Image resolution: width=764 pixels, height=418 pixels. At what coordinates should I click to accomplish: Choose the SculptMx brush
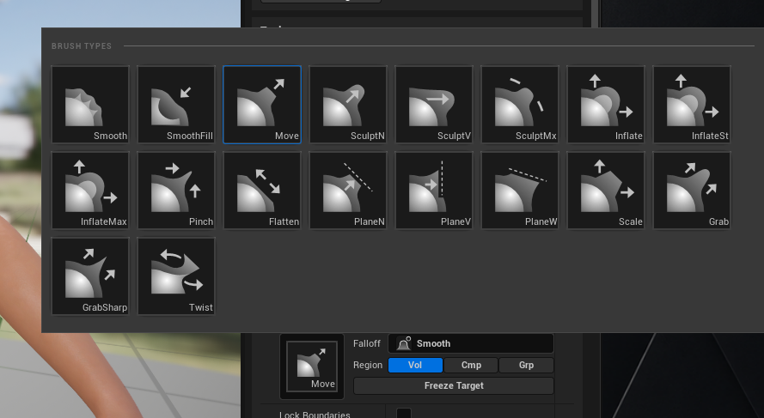click(x=520, y=105)
